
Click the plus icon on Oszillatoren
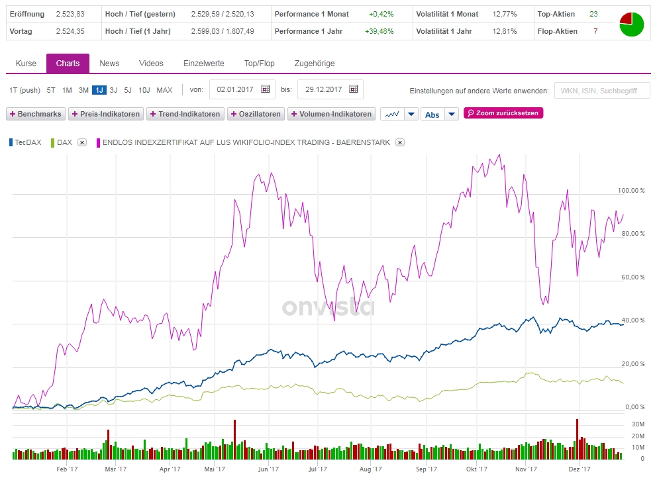234,114
